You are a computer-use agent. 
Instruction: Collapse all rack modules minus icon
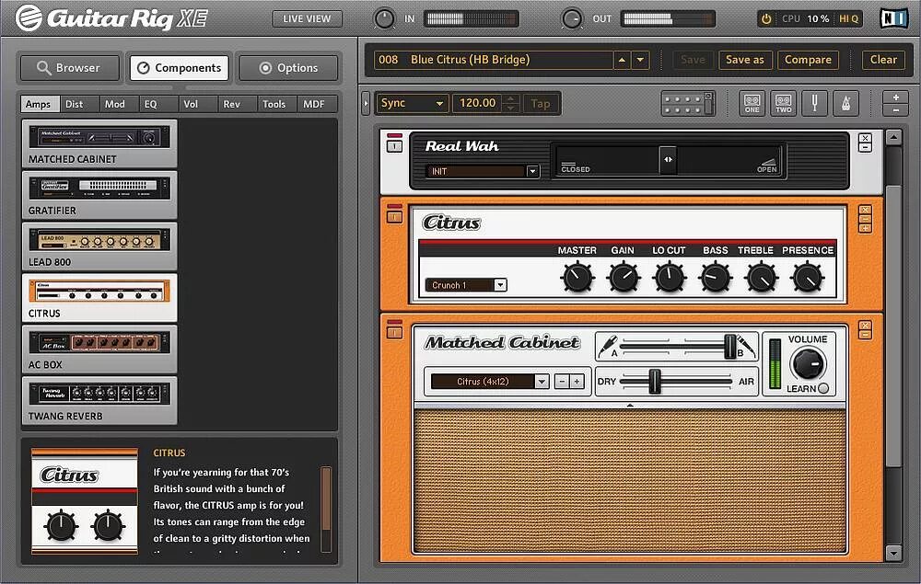pos(896,109)
